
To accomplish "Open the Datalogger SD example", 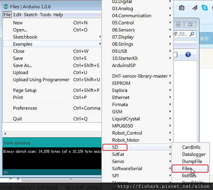I will (x=191, y=154).
